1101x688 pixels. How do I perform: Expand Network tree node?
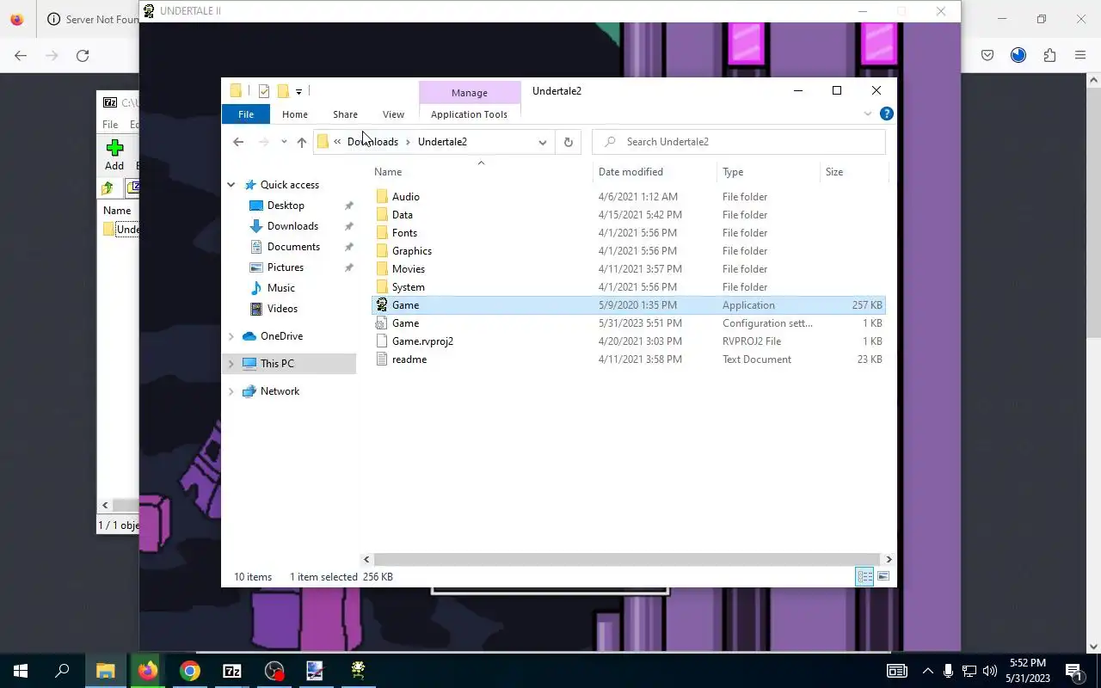pyautogui.click(x=231, y=391)
